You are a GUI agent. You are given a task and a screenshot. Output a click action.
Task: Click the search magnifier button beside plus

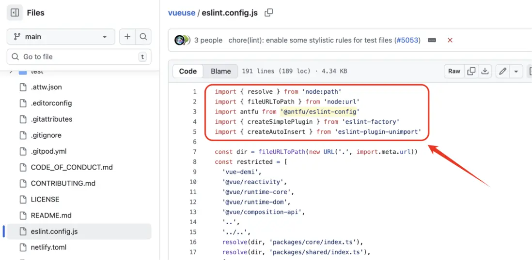point(143,37)
